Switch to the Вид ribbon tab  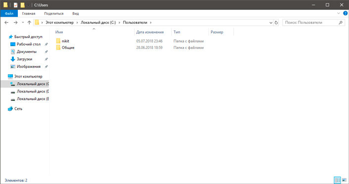75,13
